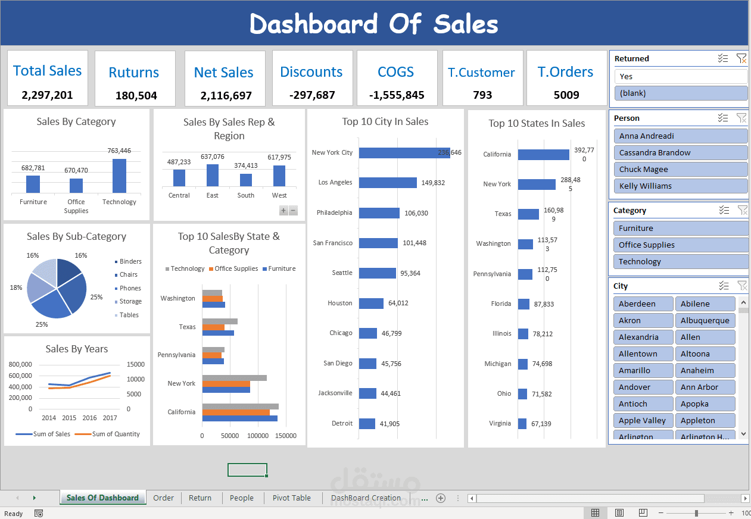This screenshot has width=751, height=519.
Task: Select Abilene in City slicer
Action: (x=705, y=304)
